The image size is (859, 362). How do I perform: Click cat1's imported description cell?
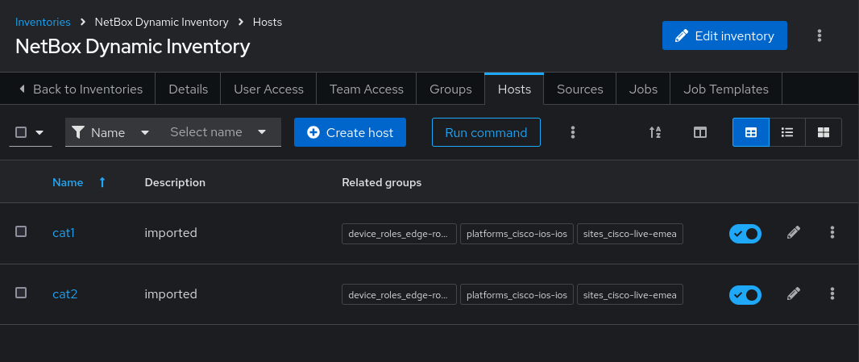(x=171, y=232)
